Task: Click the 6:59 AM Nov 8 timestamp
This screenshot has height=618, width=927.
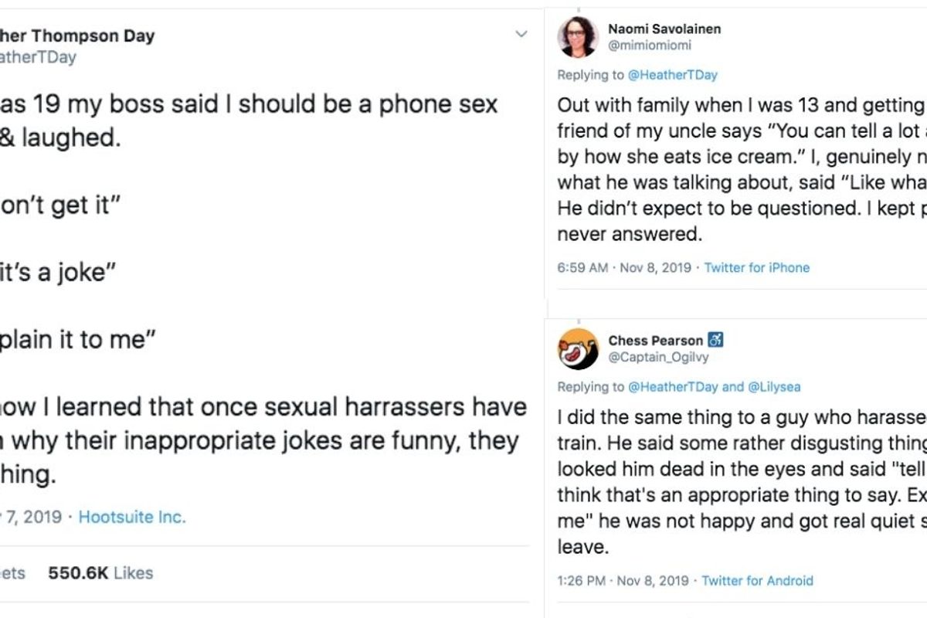Action: (x=624, y=267)
